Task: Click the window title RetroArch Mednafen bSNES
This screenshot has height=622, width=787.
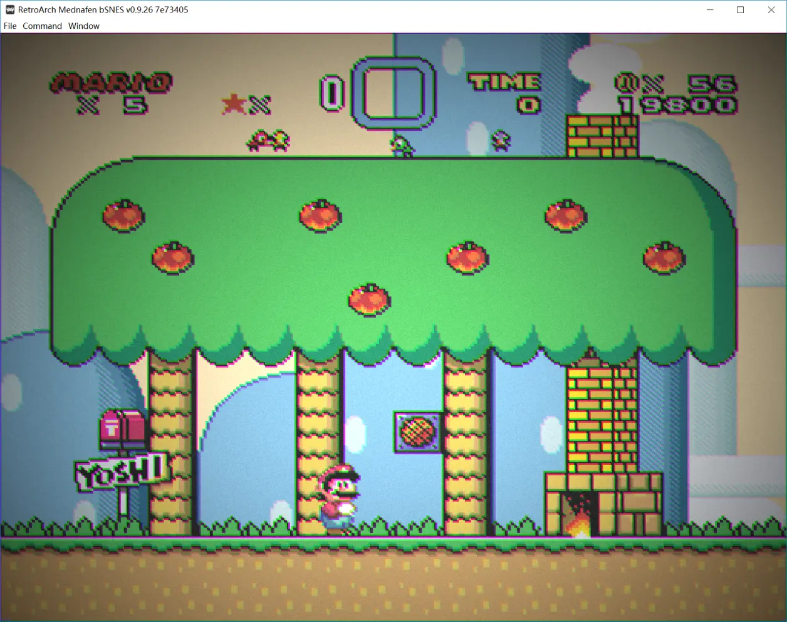Action: (103, 9)
